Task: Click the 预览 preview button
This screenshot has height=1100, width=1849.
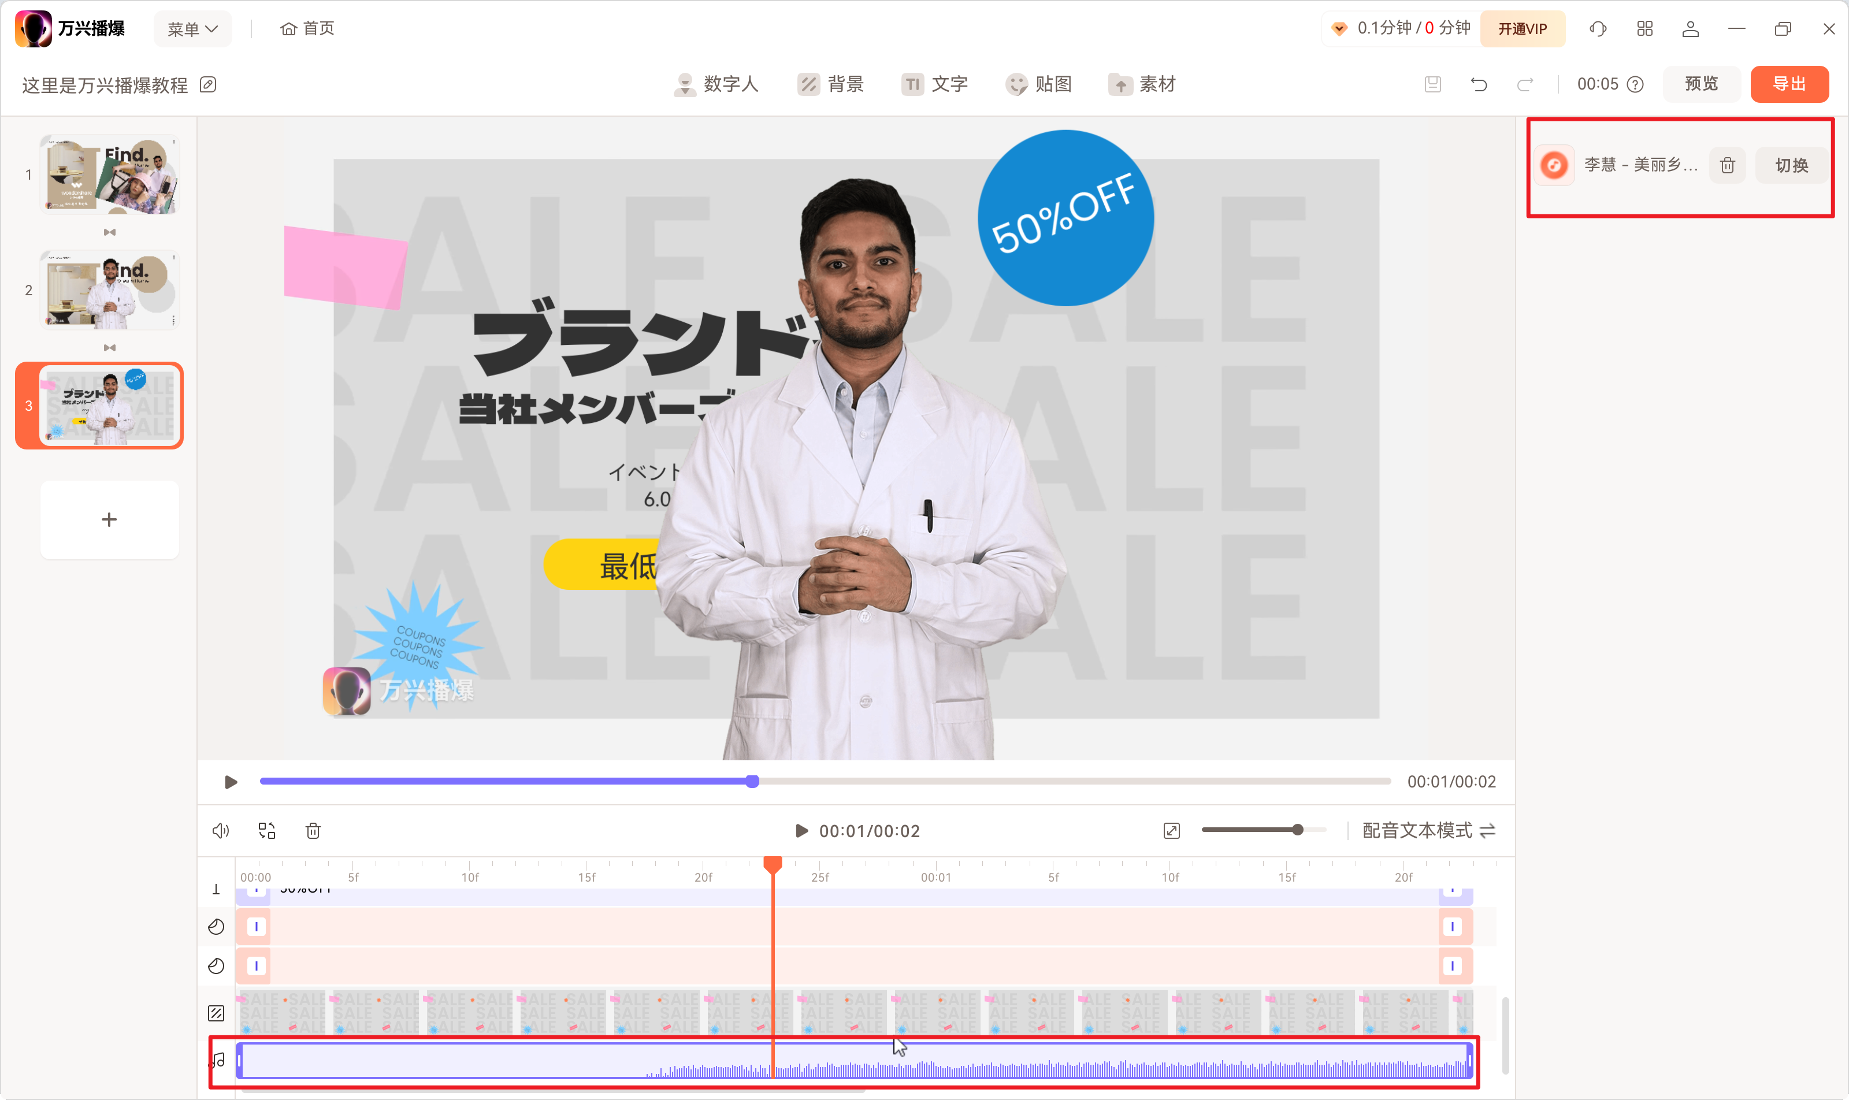Action: pos(1701,84)
